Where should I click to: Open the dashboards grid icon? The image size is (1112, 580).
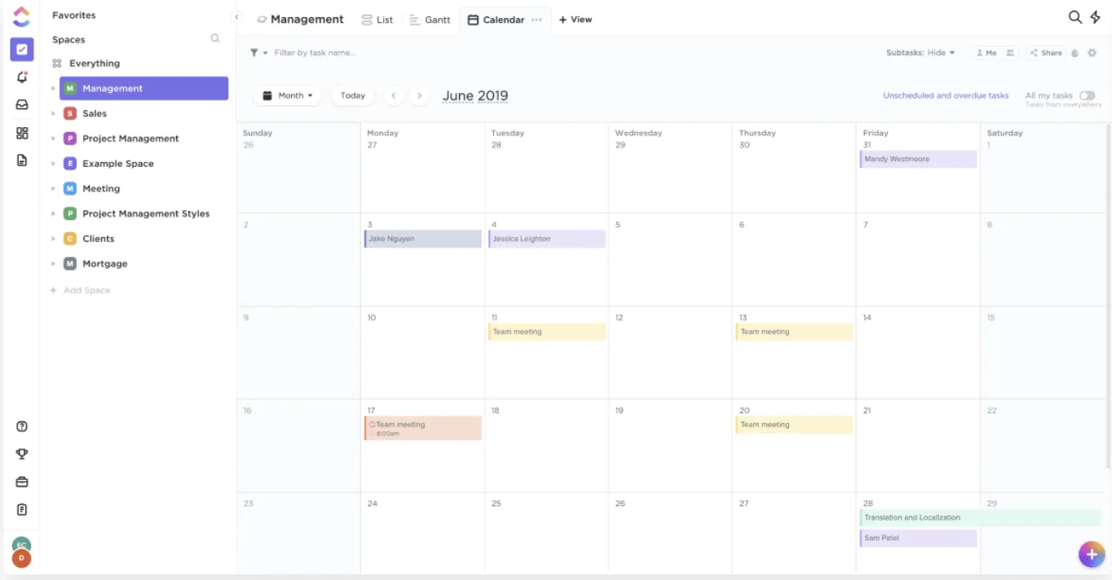(x=22, y=133)
